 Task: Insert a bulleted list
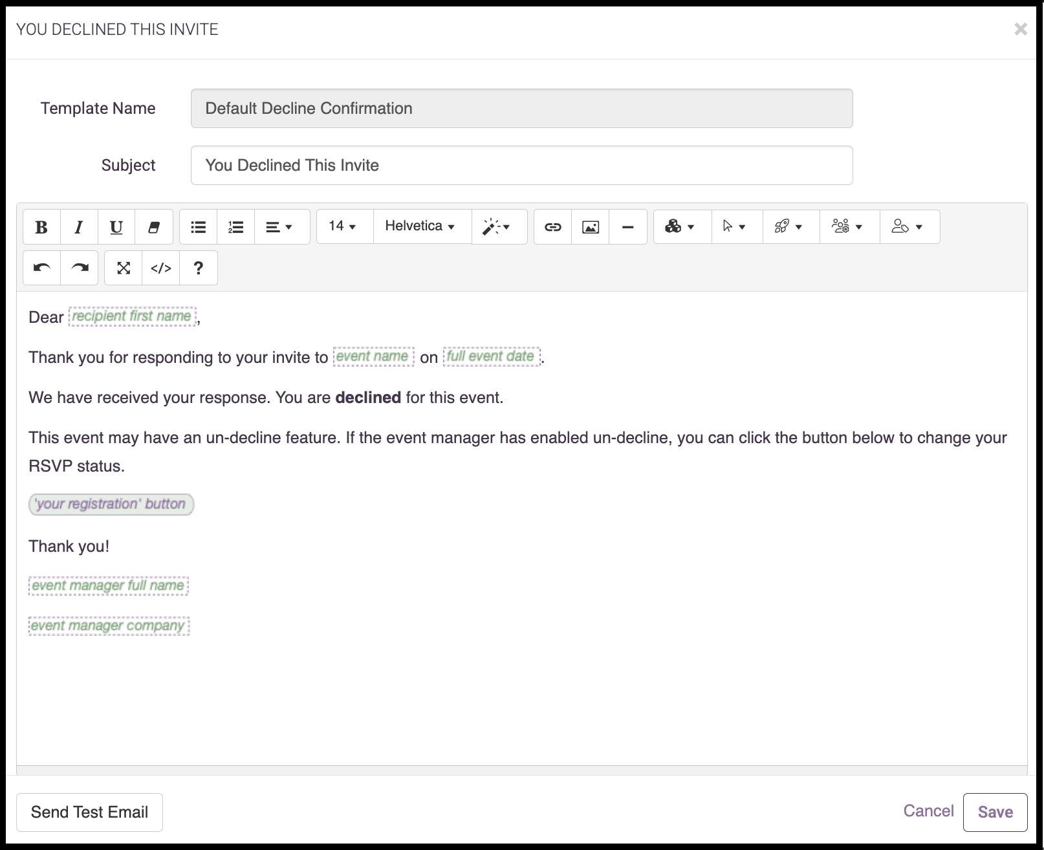[x=199, y=227]
